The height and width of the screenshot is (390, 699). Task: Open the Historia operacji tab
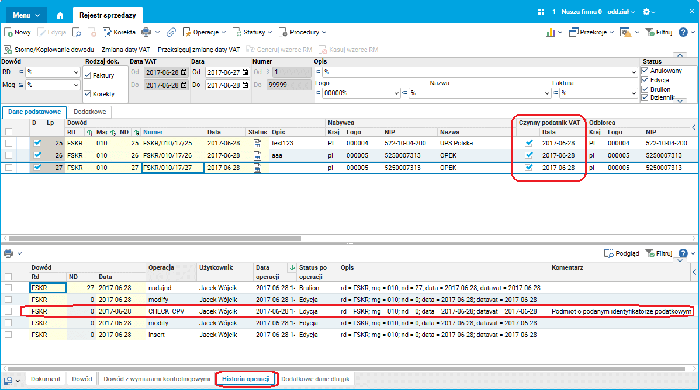[245, 379]
